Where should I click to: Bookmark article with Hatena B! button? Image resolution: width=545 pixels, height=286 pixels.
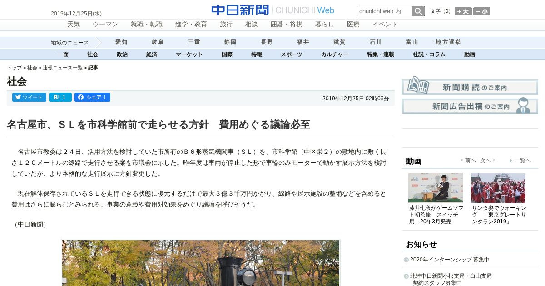(60, 97)
